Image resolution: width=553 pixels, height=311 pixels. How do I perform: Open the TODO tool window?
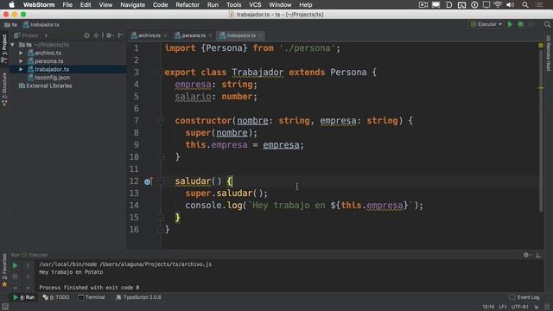[56, 297]
